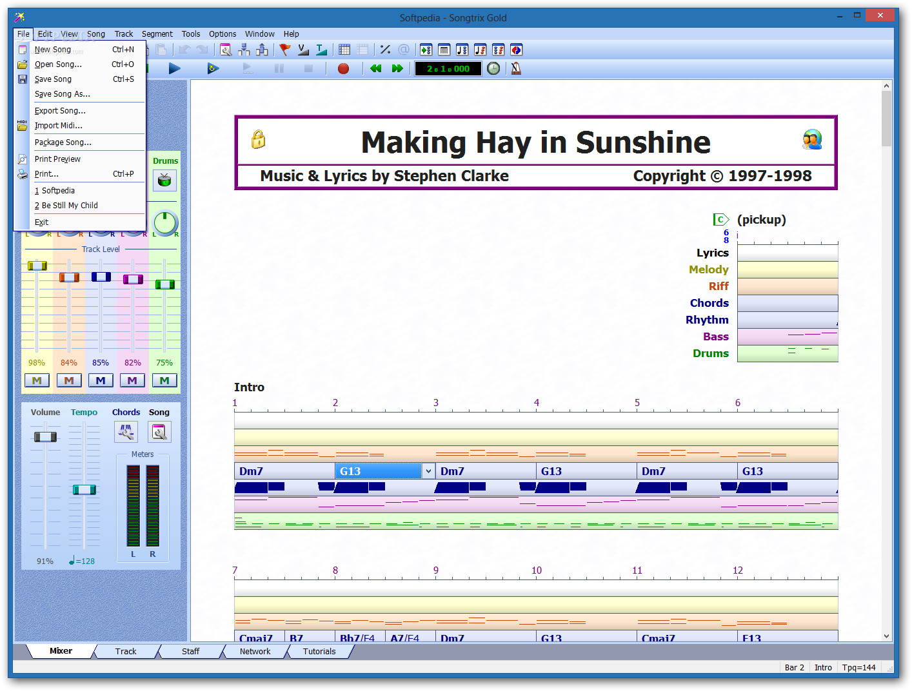Open the Tutorials tab

coord(319,651)
